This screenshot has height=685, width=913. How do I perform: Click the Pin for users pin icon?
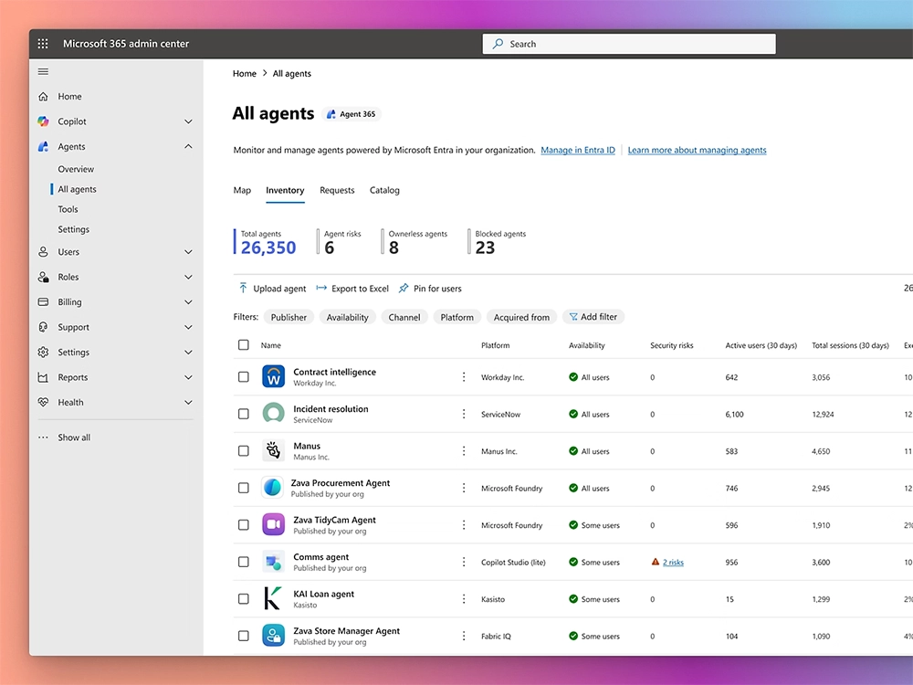click(404, 288)
